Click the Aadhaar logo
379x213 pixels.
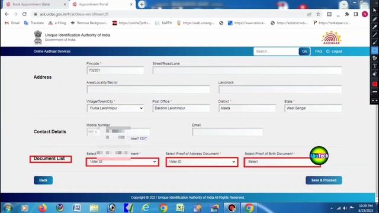click(x=332, y=38)
